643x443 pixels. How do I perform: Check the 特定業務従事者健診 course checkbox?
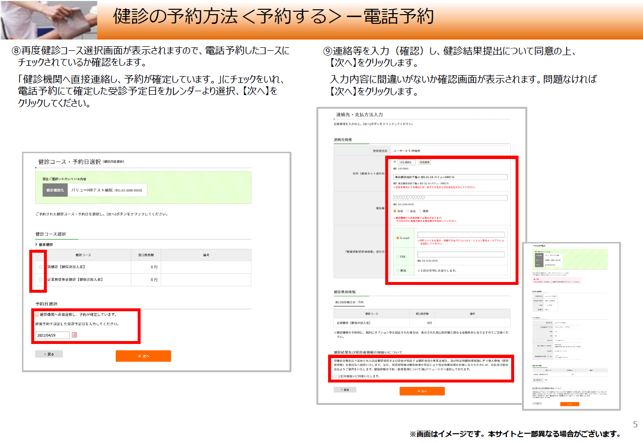point(41,280)
